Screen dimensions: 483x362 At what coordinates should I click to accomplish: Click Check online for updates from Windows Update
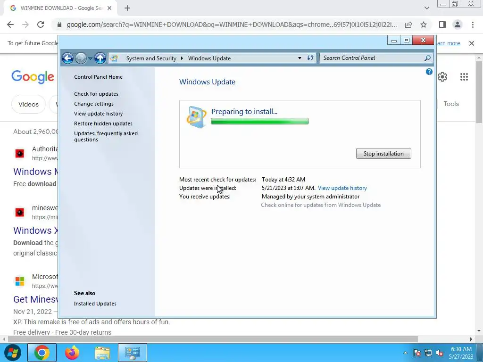point(321,205)
